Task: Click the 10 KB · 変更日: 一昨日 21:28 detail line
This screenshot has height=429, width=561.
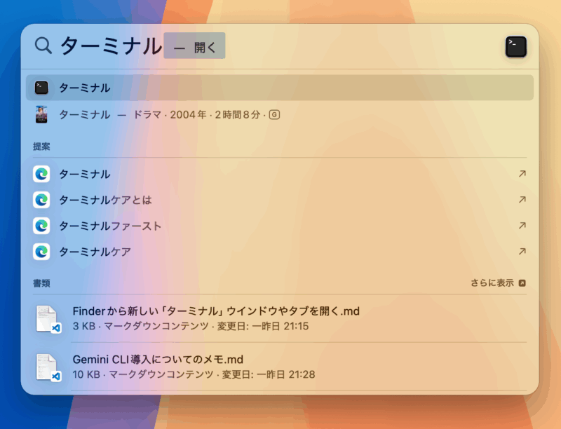Action: [194, 374]
